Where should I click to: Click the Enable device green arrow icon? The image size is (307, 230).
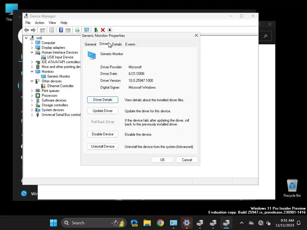coord(96,30)
